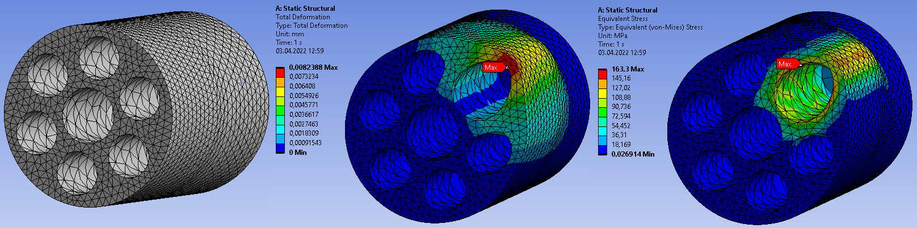Click the '0,0018309' legend value
Screen dimensions: 917x228
[304, 133]
